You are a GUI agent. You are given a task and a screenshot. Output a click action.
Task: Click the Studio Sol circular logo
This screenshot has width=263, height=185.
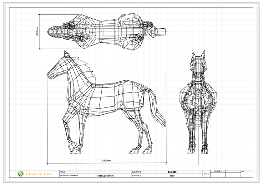click(21, 173)
